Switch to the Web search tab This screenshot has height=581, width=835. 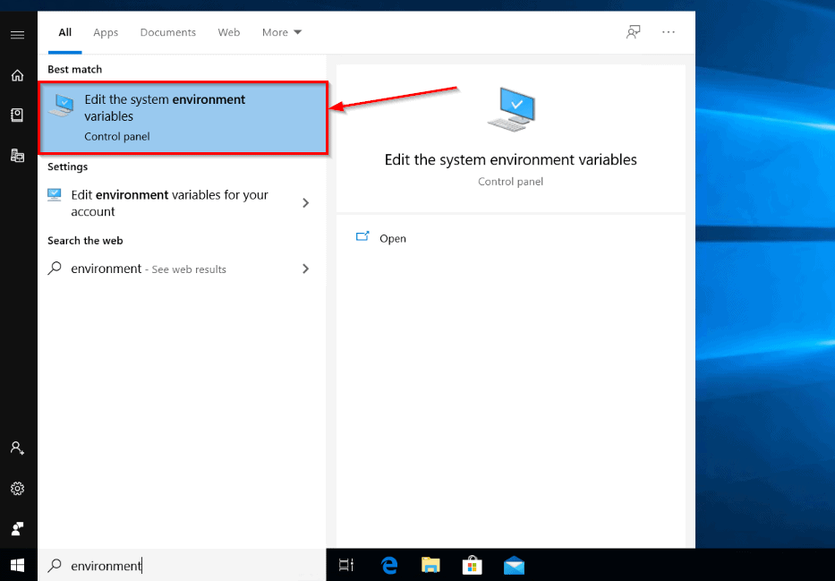tap(229, 32)
